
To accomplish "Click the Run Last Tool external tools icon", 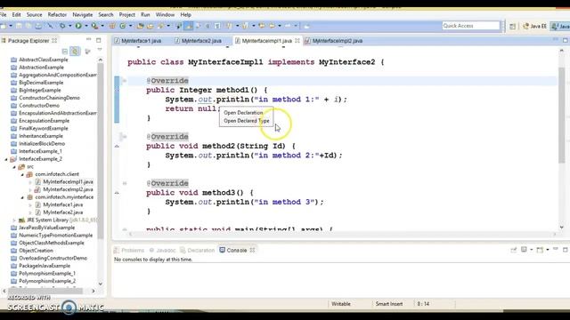I will click(94, 26).
